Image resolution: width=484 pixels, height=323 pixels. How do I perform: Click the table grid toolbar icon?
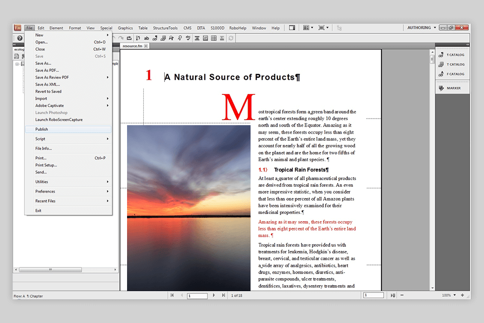pos(214,38)
